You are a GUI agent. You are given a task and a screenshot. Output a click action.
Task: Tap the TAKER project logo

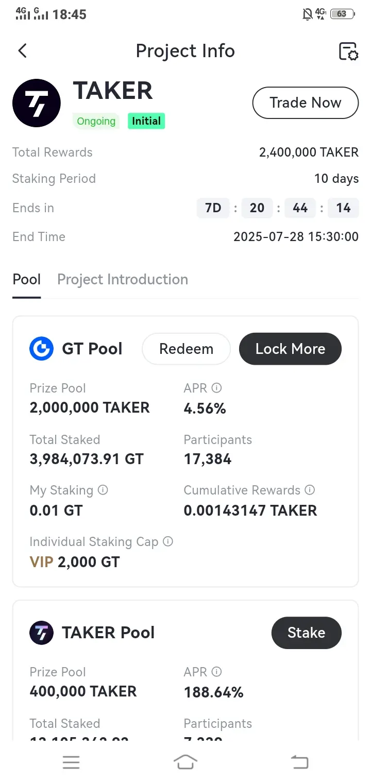(37, 103)
